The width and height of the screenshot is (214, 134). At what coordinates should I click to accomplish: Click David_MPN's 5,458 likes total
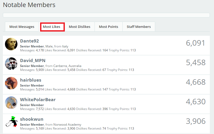click(x=196, y=63)
